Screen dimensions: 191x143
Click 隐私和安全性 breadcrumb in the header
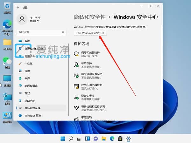[x=90, y=17]
